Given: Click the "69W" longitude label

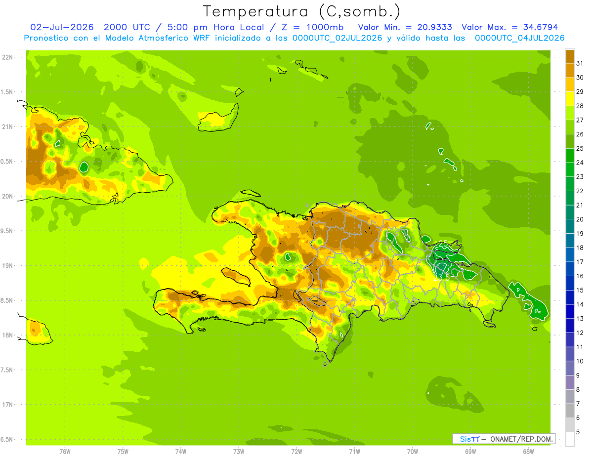Looking at the screenshot, I should click(x=470, y=452).
